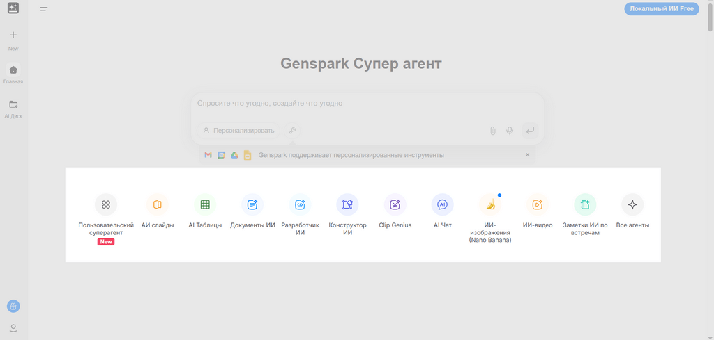Start a New session via plus icon
Viewport: 714px width, 340px height.
(x=13, y=35)
